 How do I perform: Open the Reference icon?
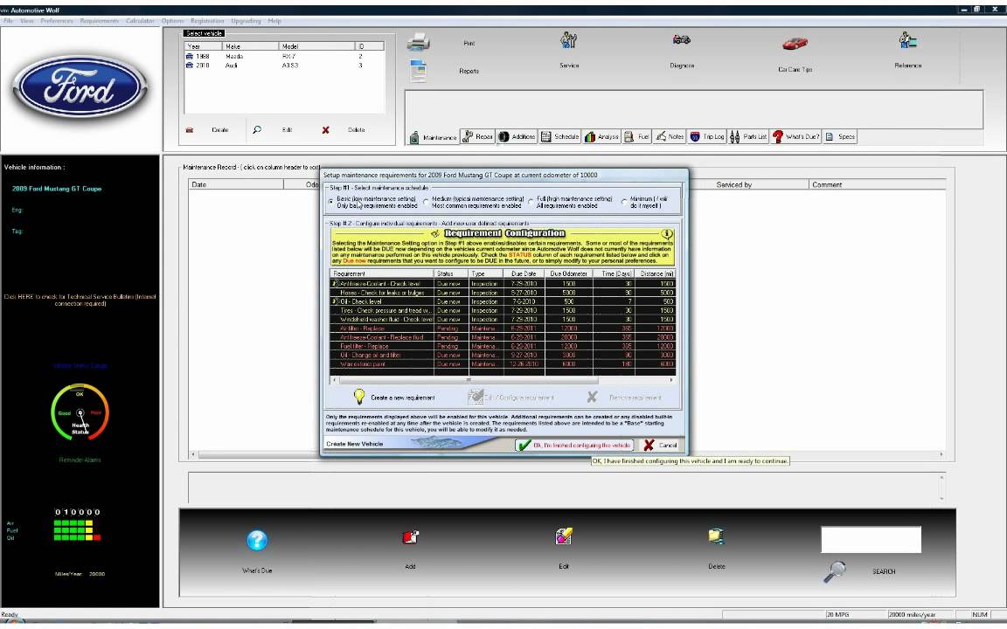pyautogui.click(x=907, y=40)
